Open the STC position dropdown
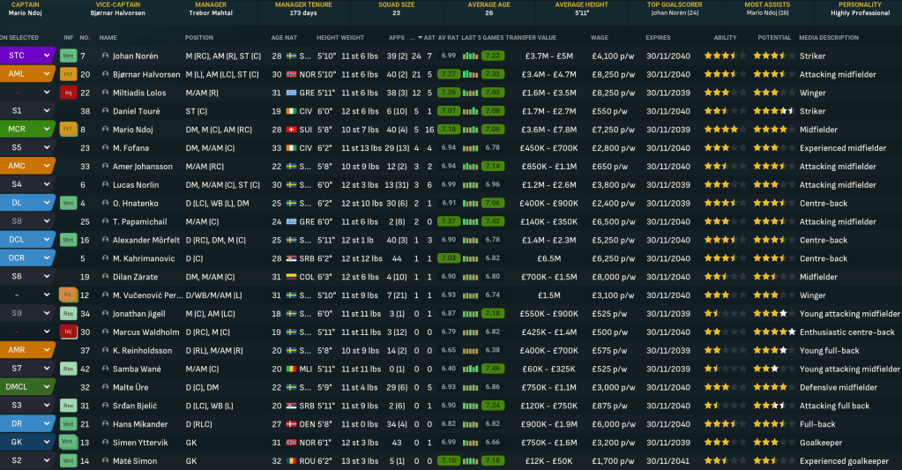902x470 pixels. click(48, 56)
